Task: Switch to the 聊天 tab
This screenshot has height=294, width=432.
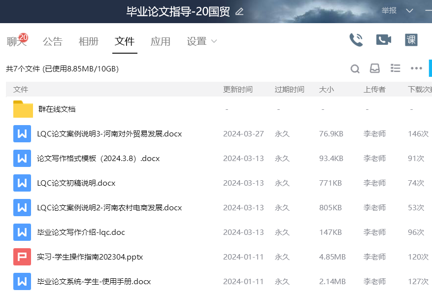Action: (16, 41)
